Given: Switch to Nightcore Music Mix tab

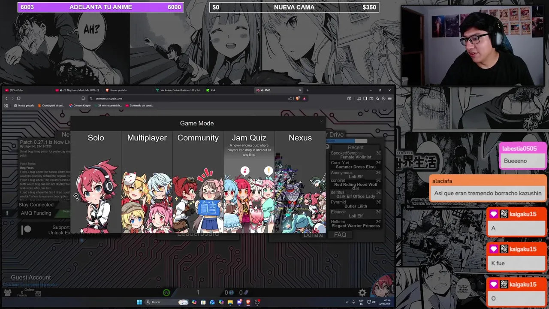Looking at the screenshot, I should (78, 90).
